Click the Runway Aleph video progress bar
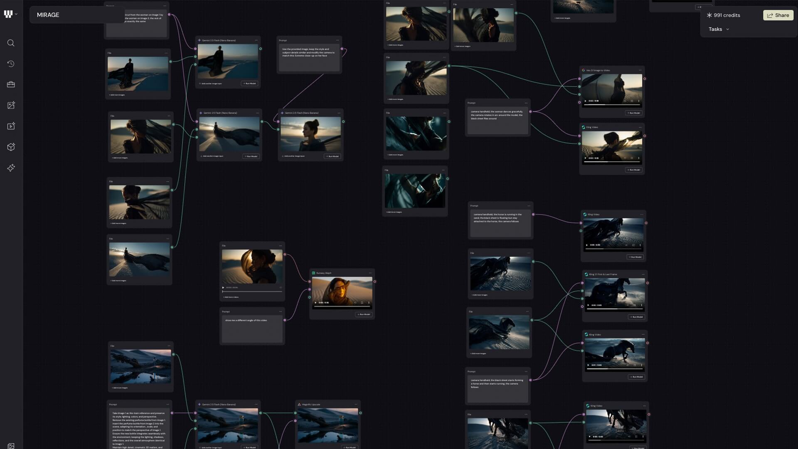 (342, 307)
